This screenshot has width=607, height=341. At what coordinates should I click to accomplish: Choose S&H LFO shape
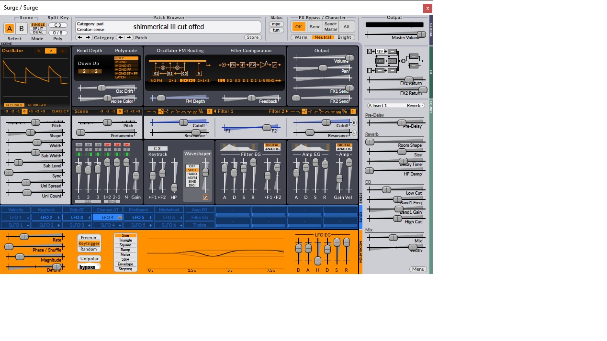click(125, 259)
